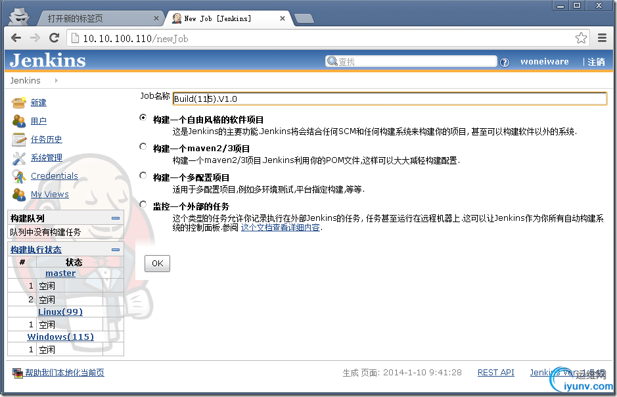Click 空闲 status under Windows(115)
Screen dimensions: 617x397
click(47, 350)
